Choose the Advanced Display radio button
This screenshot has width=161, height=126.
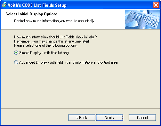[16, 62]
